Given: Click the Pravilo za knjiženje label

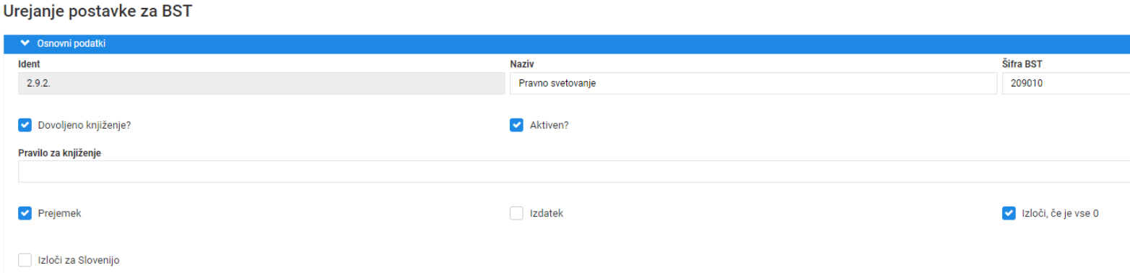Looking at the screenshot, I should click(59, 152).
